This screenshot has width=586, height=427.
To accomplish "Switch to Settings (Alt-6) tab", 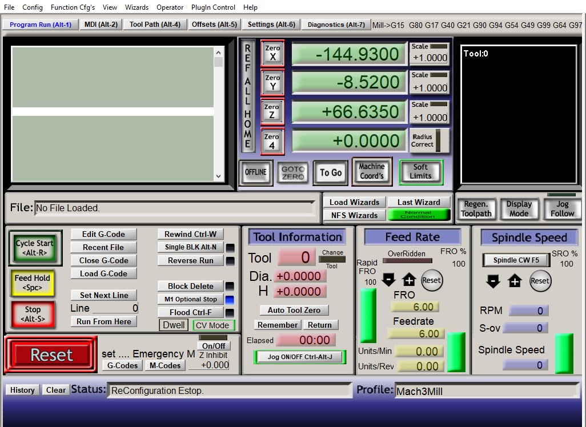I will 271,25.
